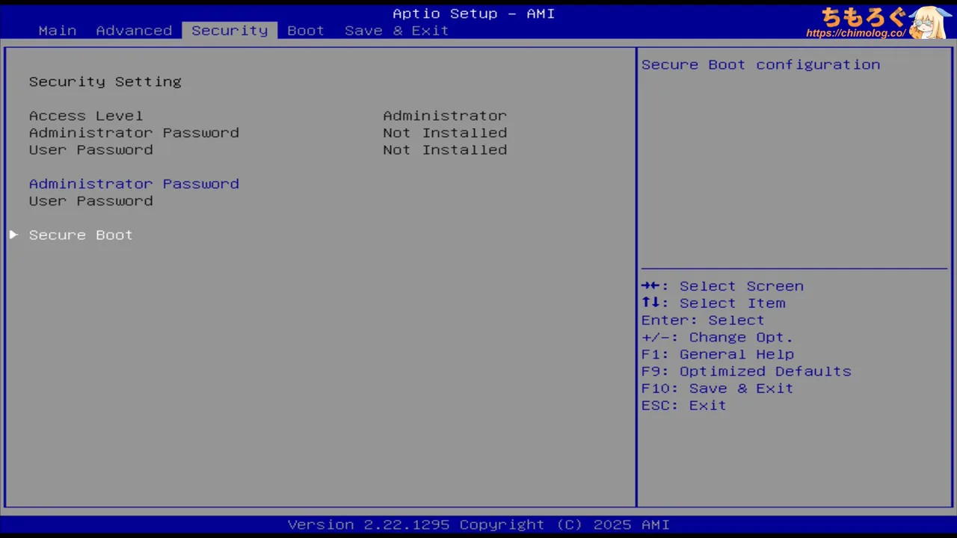Screen dimensions: 957x538
Task: Go to the Save & Exit tab
Action: (x=396, y=31)
